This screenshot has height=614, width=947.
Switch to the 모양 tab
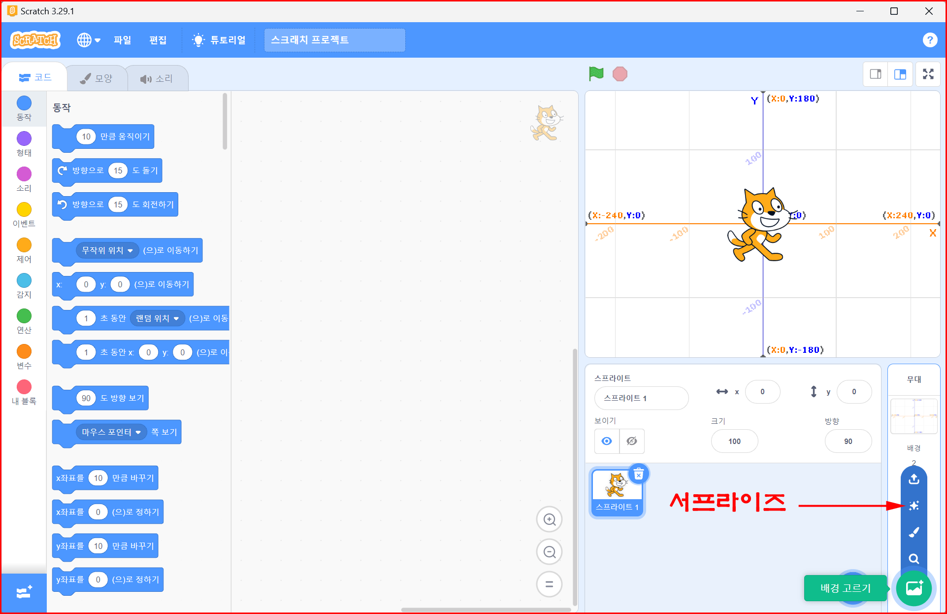97,78
